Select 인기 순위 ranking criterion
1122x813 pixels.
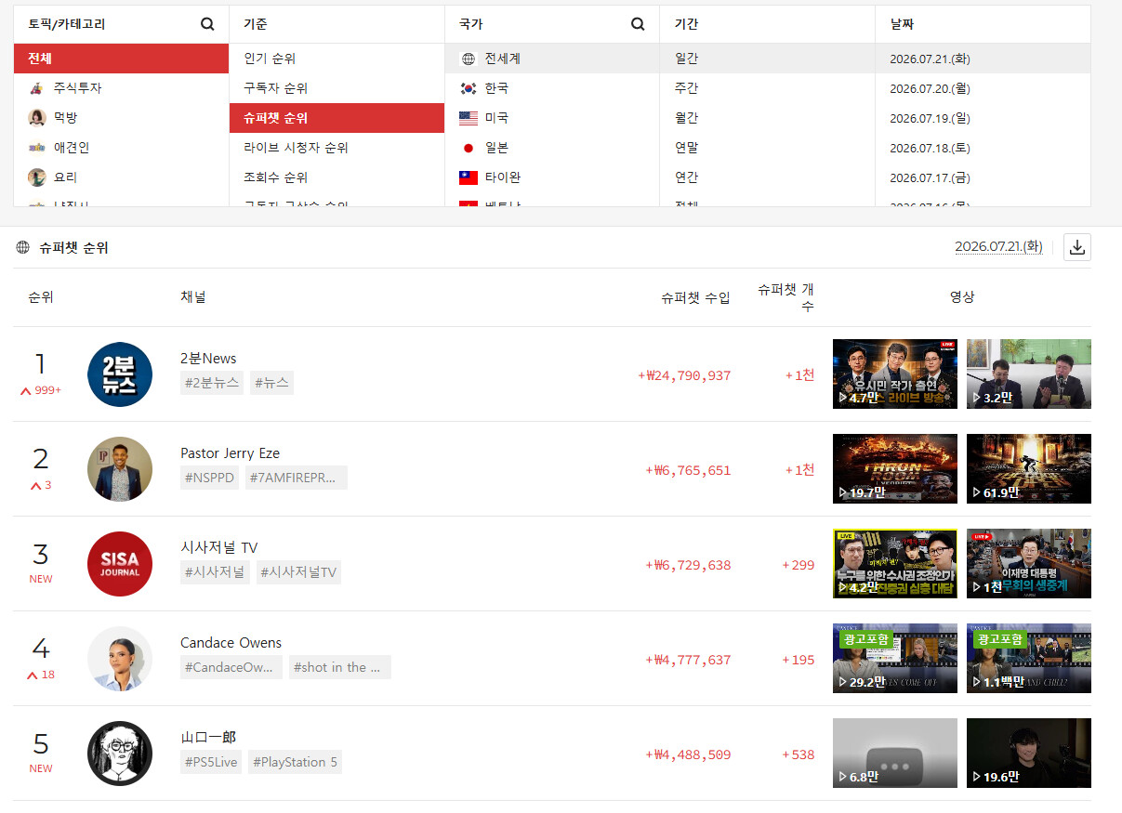337,59
